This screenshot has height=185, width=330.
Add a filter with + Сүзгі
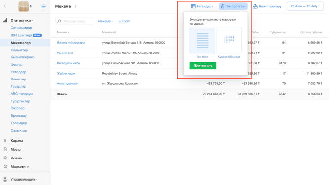(x=124, y=21)
